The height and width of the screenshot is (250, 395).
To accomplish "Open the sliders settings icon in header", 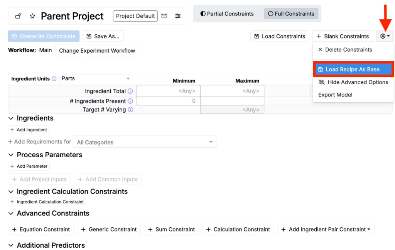I will (177, 16).
